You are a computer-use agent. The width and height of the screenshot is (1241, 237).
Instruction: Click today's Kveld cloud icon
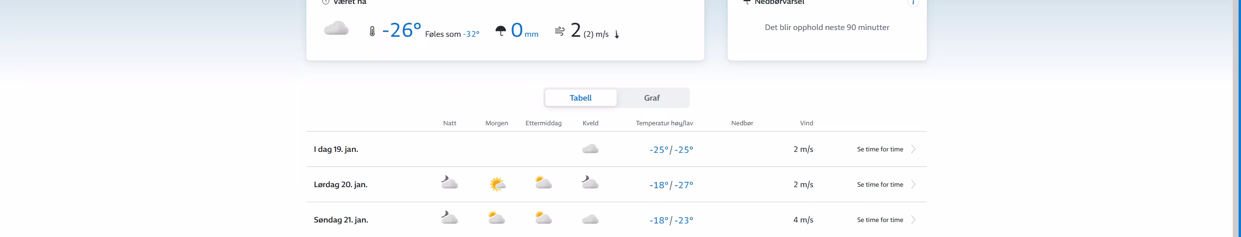coord(590,149)
